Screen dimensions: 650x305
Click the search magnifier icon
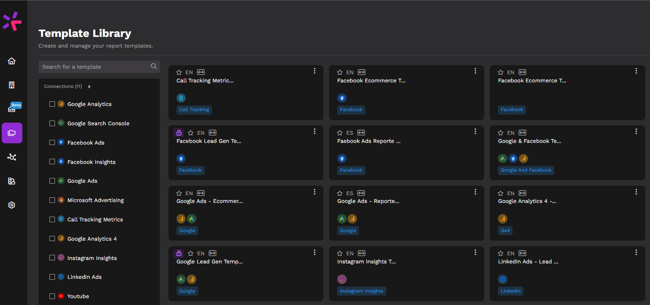pyautogui.click(x=154, y=66)
